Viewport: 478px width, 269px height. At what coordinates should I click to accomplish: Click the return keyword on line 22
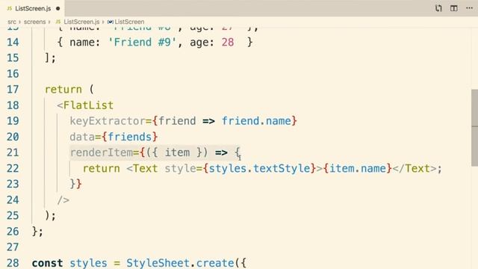[x=102, y=168]
